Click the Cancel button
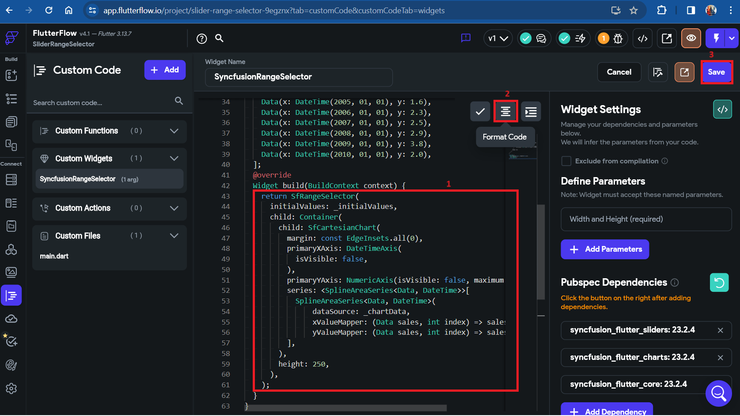The width and height of the screenshot is (740, 416). coord(619,72)
